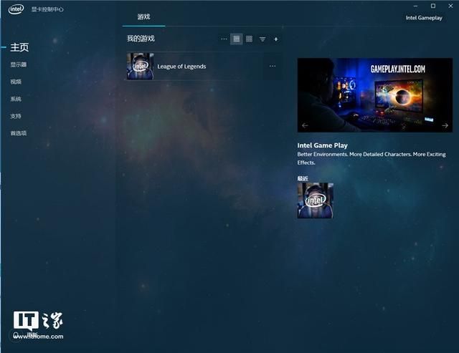Maximize the Intel control center window

[x=433, y=6]
